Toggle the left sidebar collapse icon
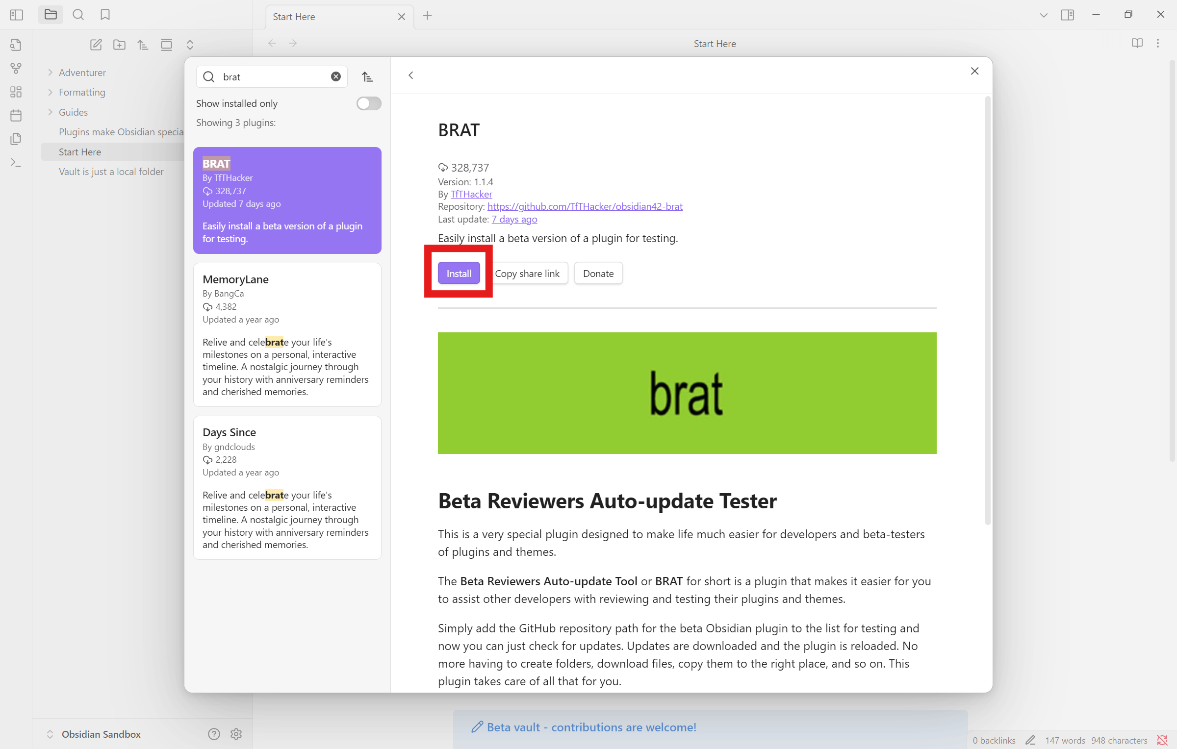Viewport: 1177px width, 749px height. coord(16,15)
